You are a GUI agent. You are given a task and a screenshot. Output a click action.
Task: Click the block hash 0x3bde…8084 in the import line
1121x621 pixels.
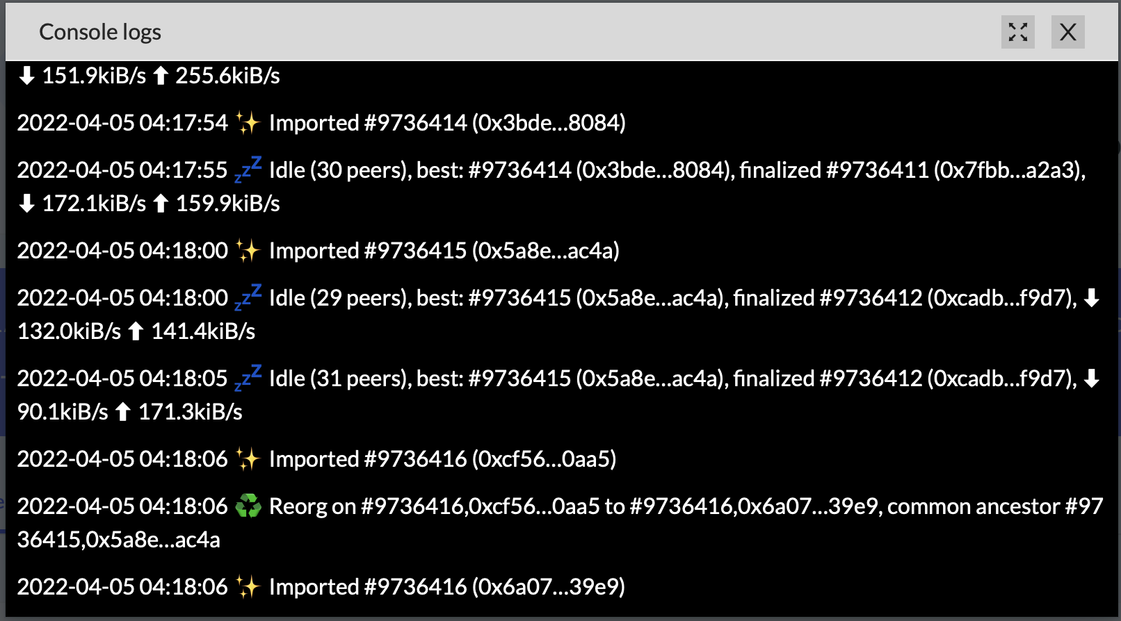(549, 123)
